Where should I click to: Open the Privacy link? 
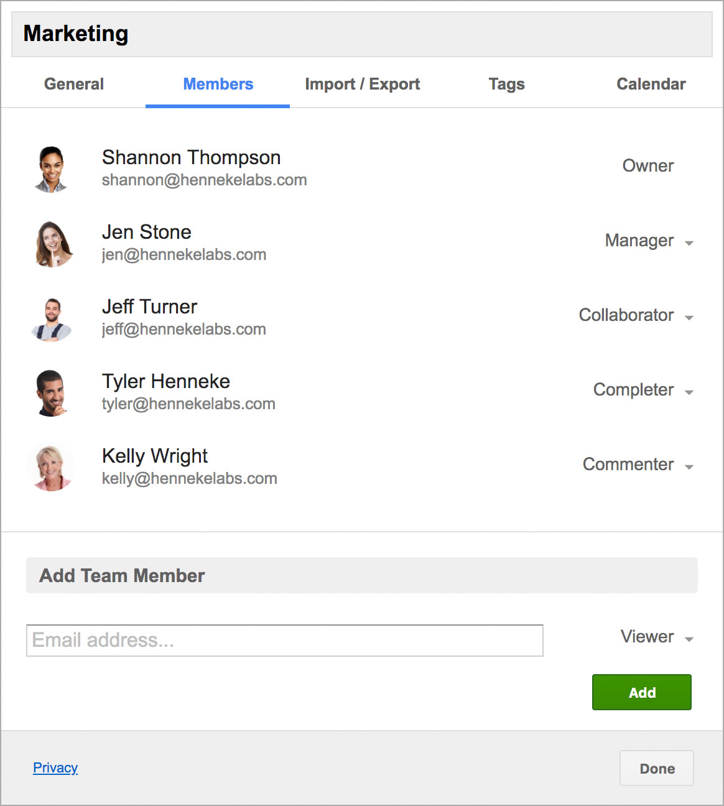tap(55, 768)
